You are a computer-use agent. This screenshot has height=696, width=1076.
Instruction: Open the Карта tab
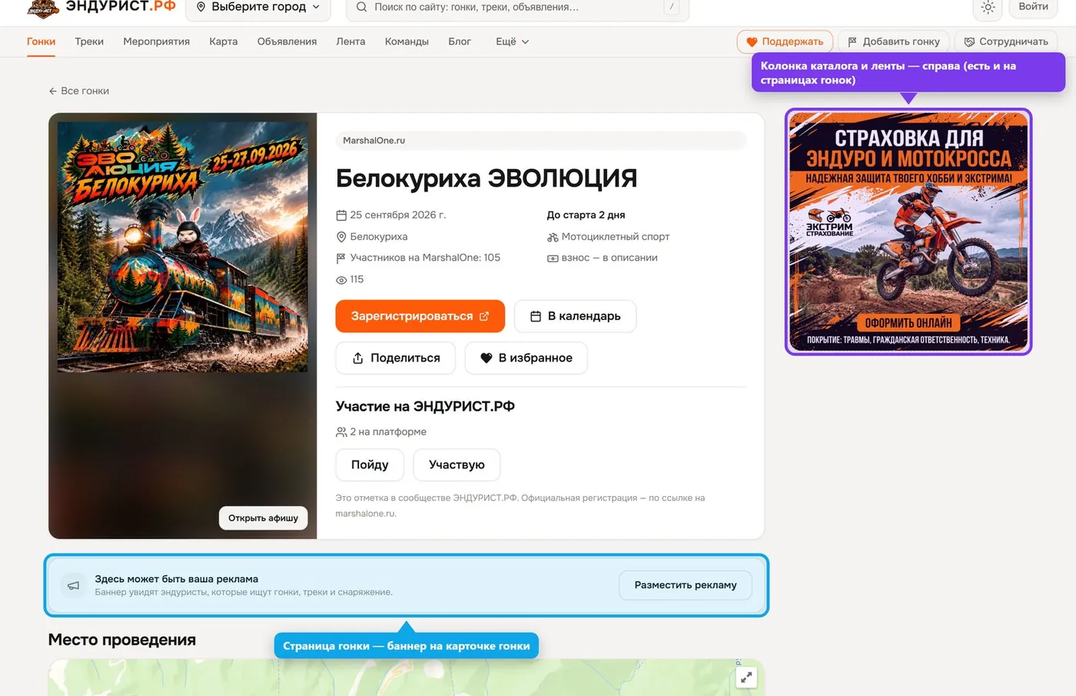coord(224,42)
